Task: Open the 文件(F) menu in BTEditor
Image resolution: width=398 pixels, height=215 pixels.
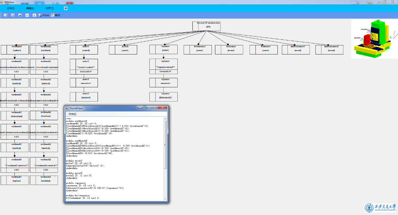Action: coord(11,8)
